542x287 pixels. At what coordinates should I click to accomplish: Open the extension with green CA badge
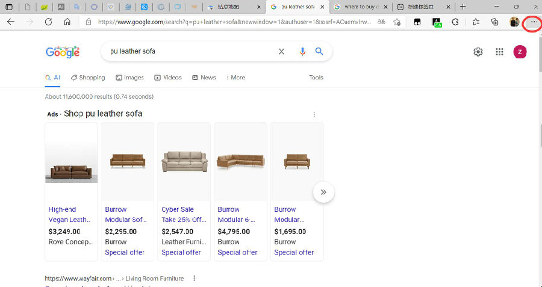click(437, 22)
